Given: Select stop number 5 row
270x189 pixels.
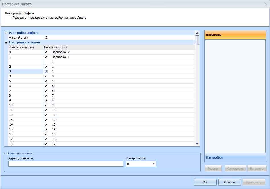Looking at the screenshot, I should tap(26, 81).
